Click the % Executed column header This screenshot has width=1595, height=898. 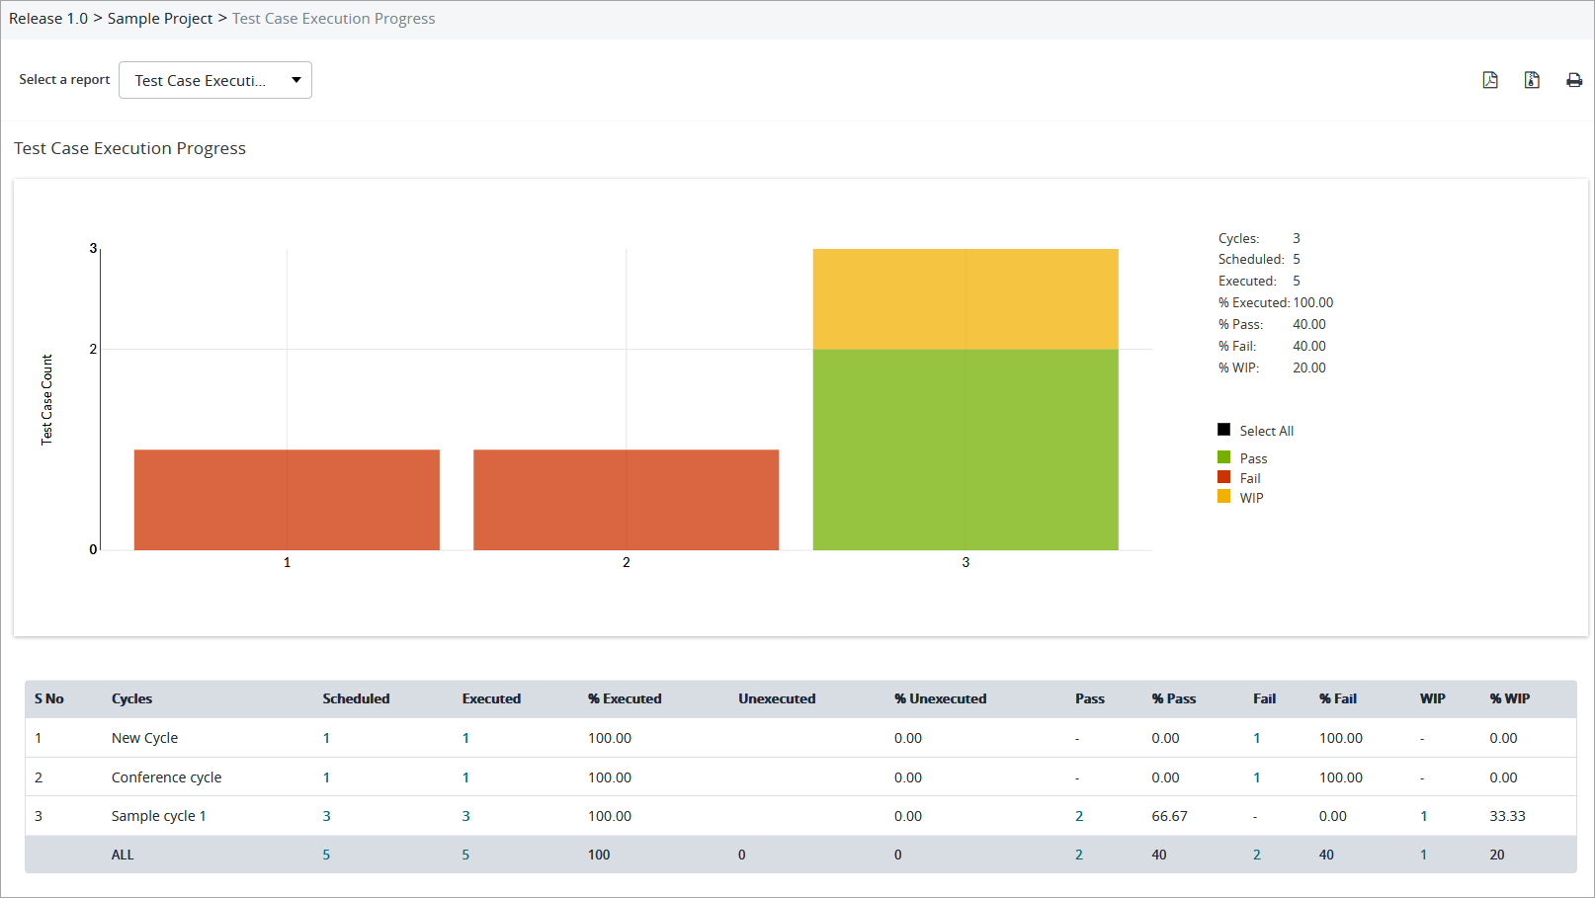[x=625, y=698]
